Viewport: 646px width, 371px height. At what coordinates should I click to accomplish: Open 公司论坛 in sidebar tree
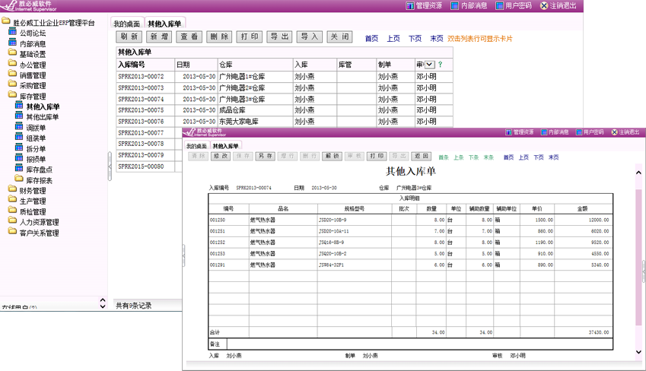[33, 33]
